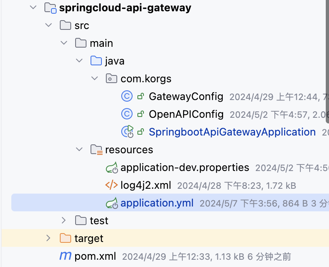Open SpringbootApiGatewayApplication from the tree
Screen dimensions: 329x267
click(232, 131)
